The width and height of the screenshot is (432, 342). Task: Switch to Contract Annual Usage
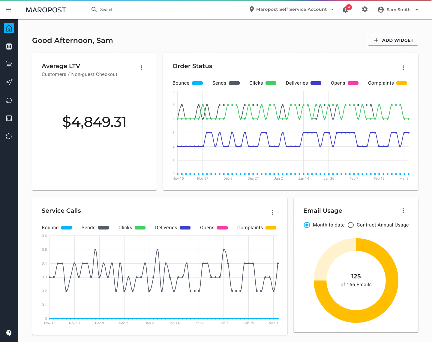pyautogui.click(x=351, y=225)
